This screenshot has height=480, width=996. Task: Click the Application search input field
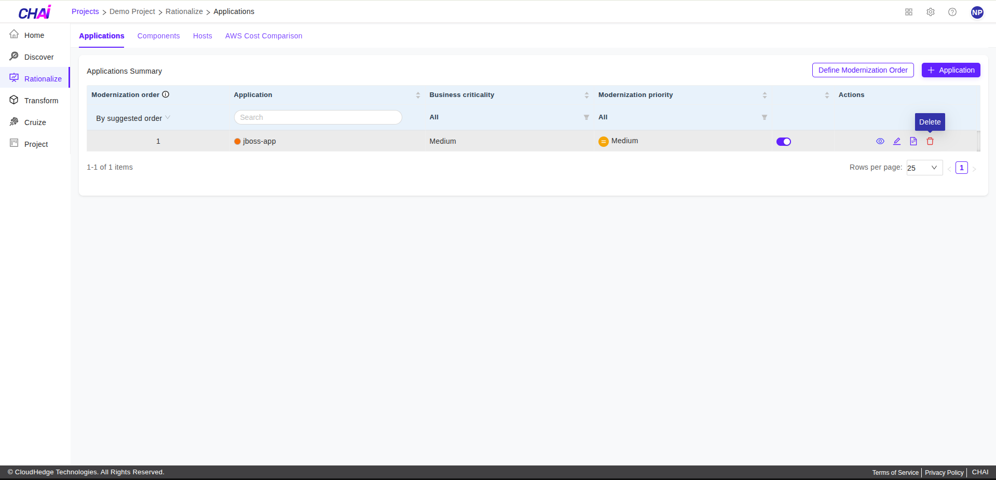(x=318, y=117)
